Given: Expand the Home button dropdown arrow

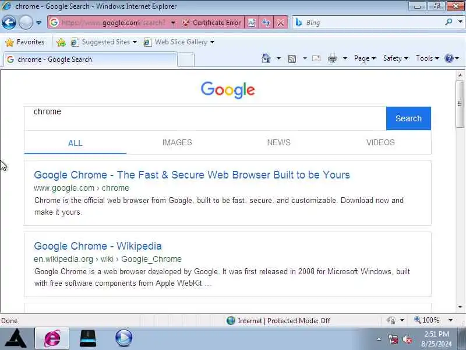Looking at the screenshot, I should coord(278,58).
